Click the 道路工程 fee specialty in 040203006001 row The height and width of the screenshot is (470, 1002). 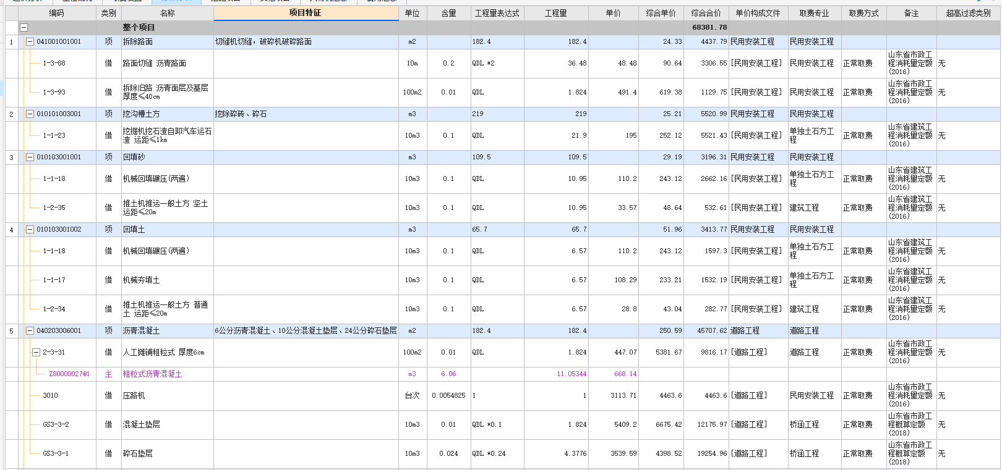[x=815, y=330]
